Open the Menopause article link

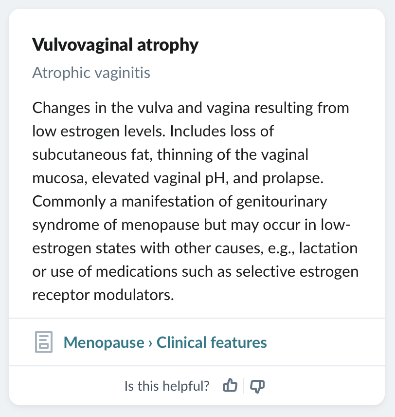point(104,342)
